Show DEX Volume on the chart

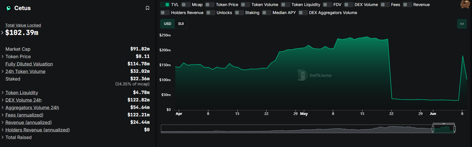pos(348,5)
